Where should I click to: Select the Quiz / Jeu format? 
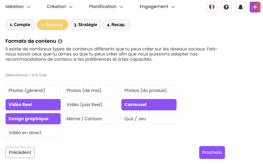point(149,119)
